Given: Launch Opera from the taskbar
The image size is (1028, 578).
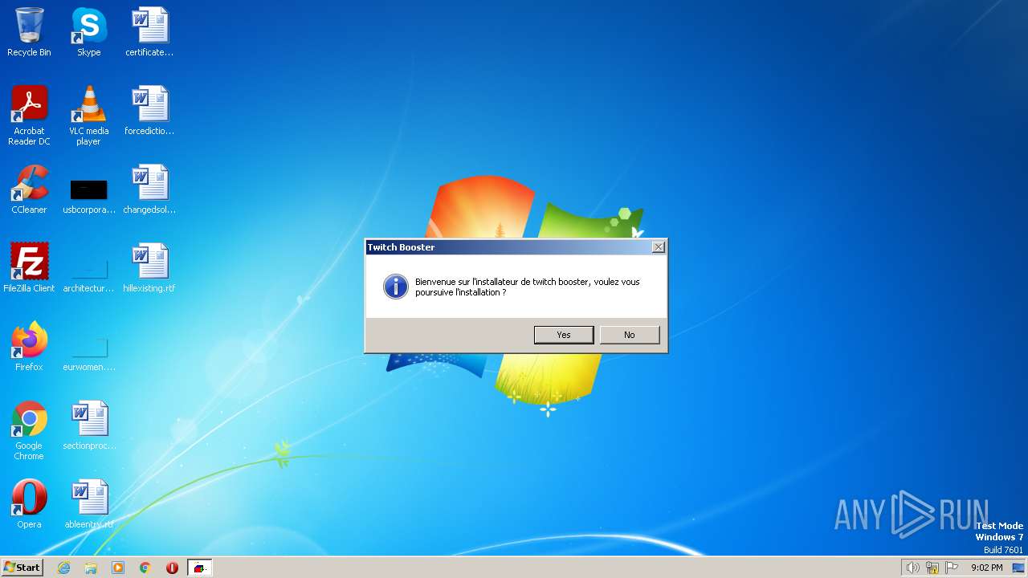Looking at the screenshot, I should tap(172, 568).
